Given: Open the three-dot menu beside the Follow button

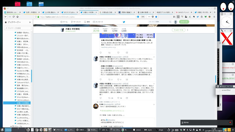Looking at the screenshot, I should [x=188, y=30].
